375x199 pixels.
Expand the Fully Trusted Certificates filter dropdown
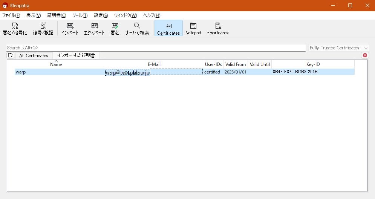click(339, 48)
